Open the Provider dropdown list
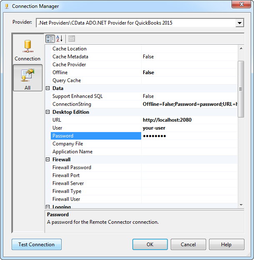Viewport: 254px width, 260px height. [239, 23]
